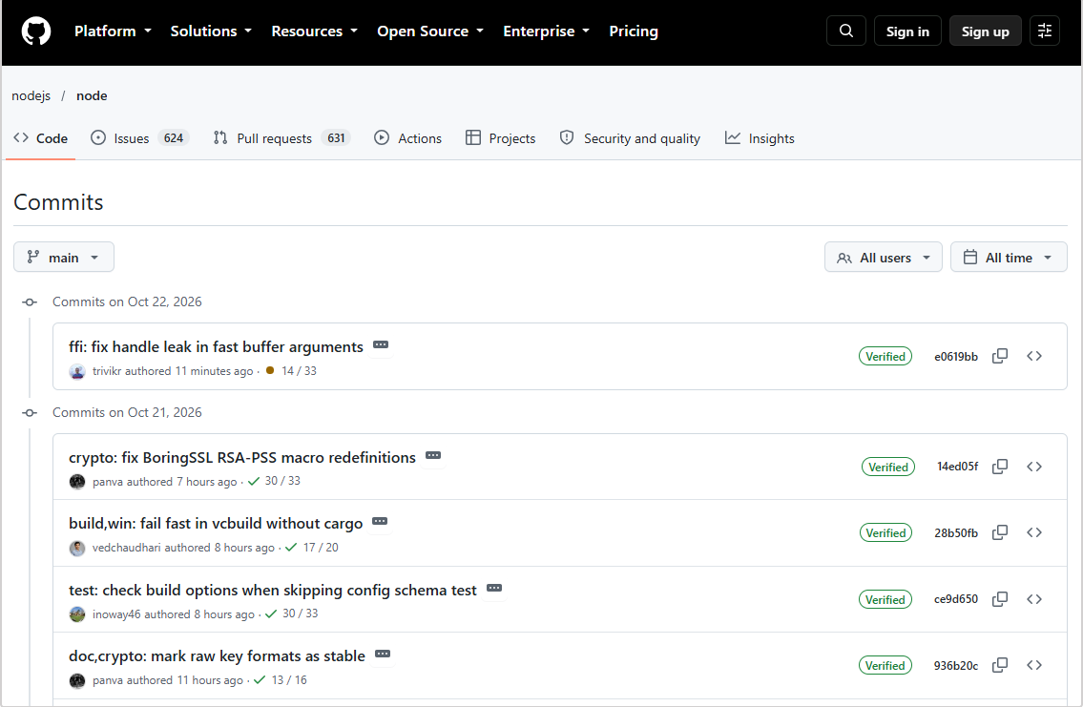The height and width of the screenshot is (707, 1083).
Task: Switch to the Pull requests tab
Action: [281, 138]
